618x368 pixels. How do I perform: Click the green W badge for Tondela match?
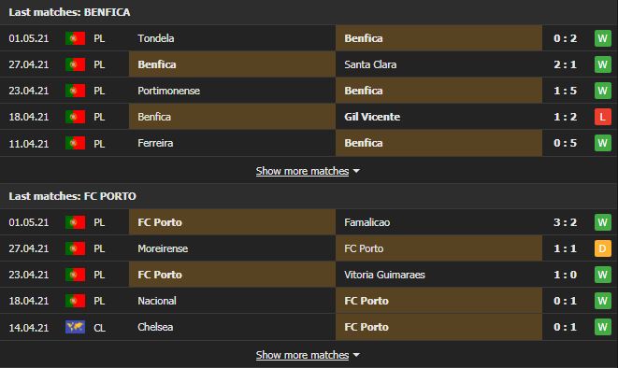[x=603, y=38]
